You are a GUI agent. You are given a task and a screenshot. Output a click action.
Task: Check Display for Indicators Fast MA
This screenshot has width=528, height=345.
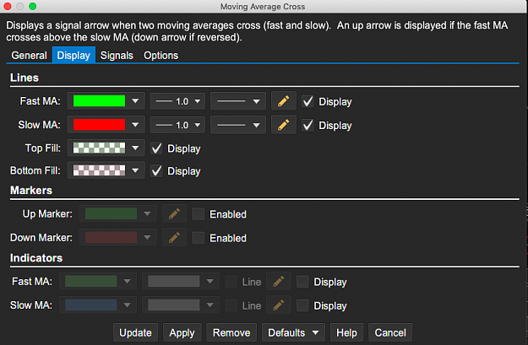click(302, 282)
